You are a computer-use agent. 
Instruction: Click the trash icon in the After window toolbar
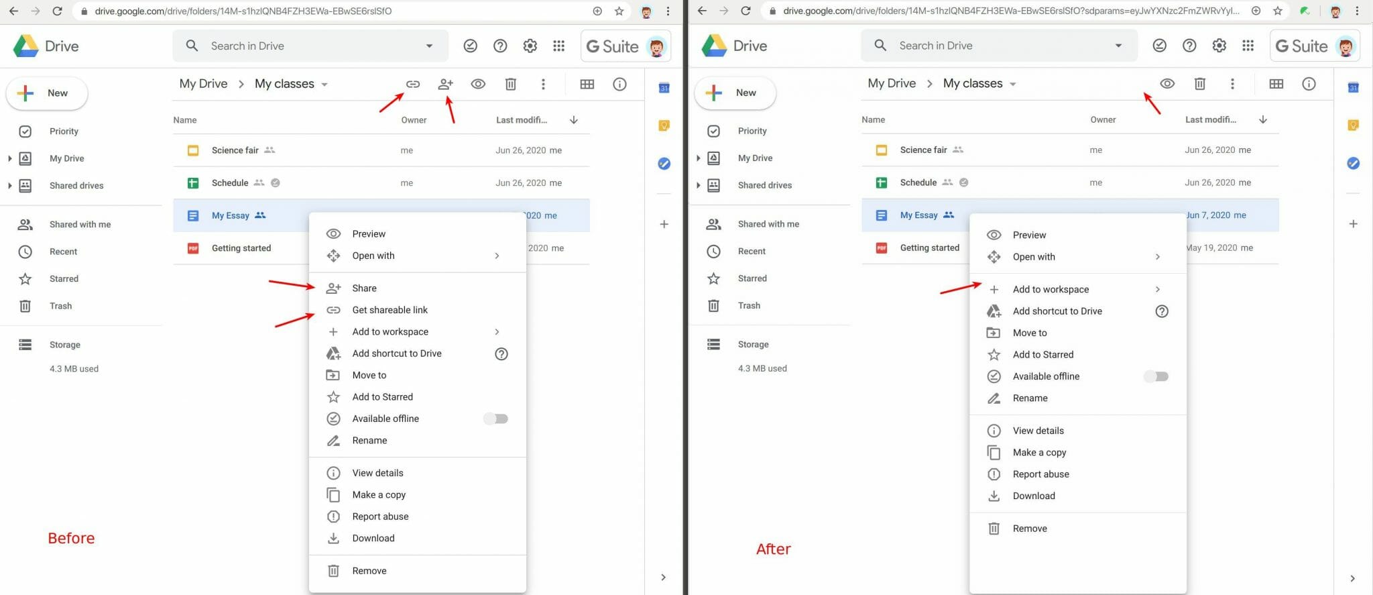1199,84
